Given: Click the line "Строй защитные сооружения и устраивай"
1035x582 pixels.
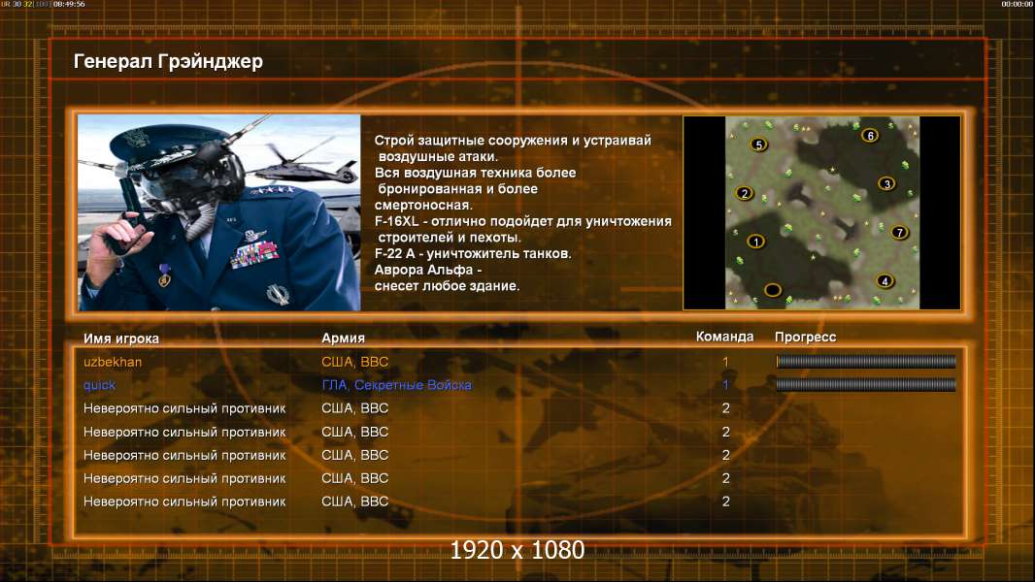Looking at the screenshot, I should coord(513,141).
